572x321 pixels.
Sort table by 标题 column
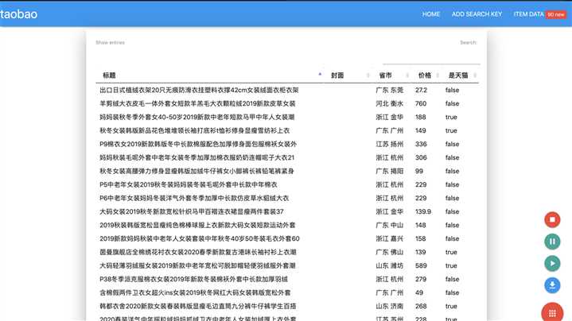[x=210, y=75]
